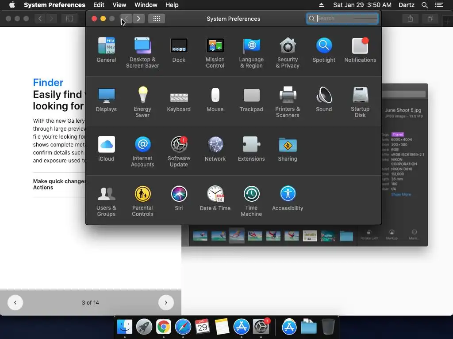This screenshot has width=453, height=339.
Task: Open the Window menu
Action: click(x=146, y=5)
